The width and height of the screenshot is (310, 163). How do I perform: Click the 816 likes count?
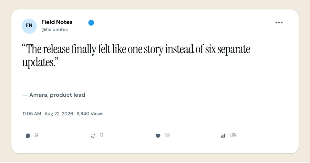click(167, 135)
